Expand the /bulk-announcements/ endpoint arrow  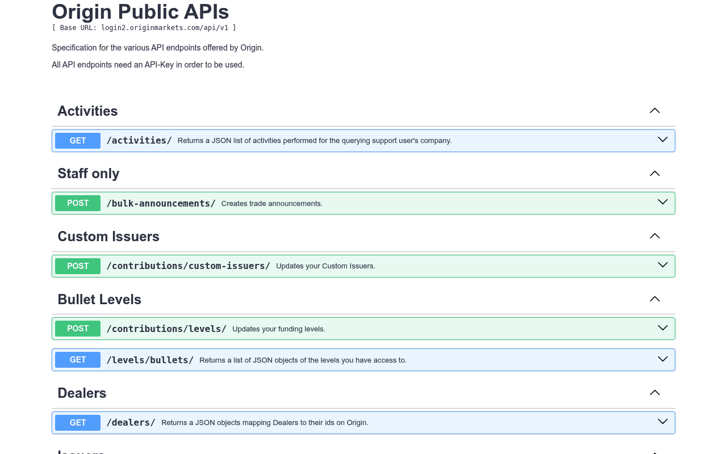click(x=662, y=202)
